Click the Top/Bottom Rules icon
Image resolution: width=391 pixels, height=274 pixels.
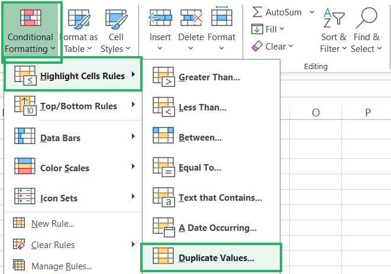(x=25, y=106)
